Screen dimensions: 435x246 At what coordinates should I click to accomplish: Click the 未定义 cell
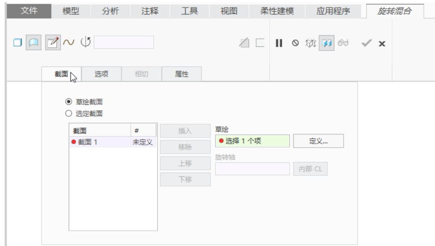(142, 142)
